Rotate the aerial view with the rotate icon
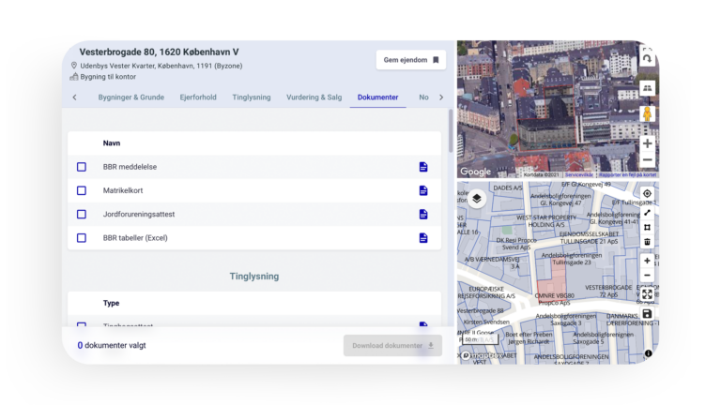This screenshot has height=405, width=721. coord(647,58)
